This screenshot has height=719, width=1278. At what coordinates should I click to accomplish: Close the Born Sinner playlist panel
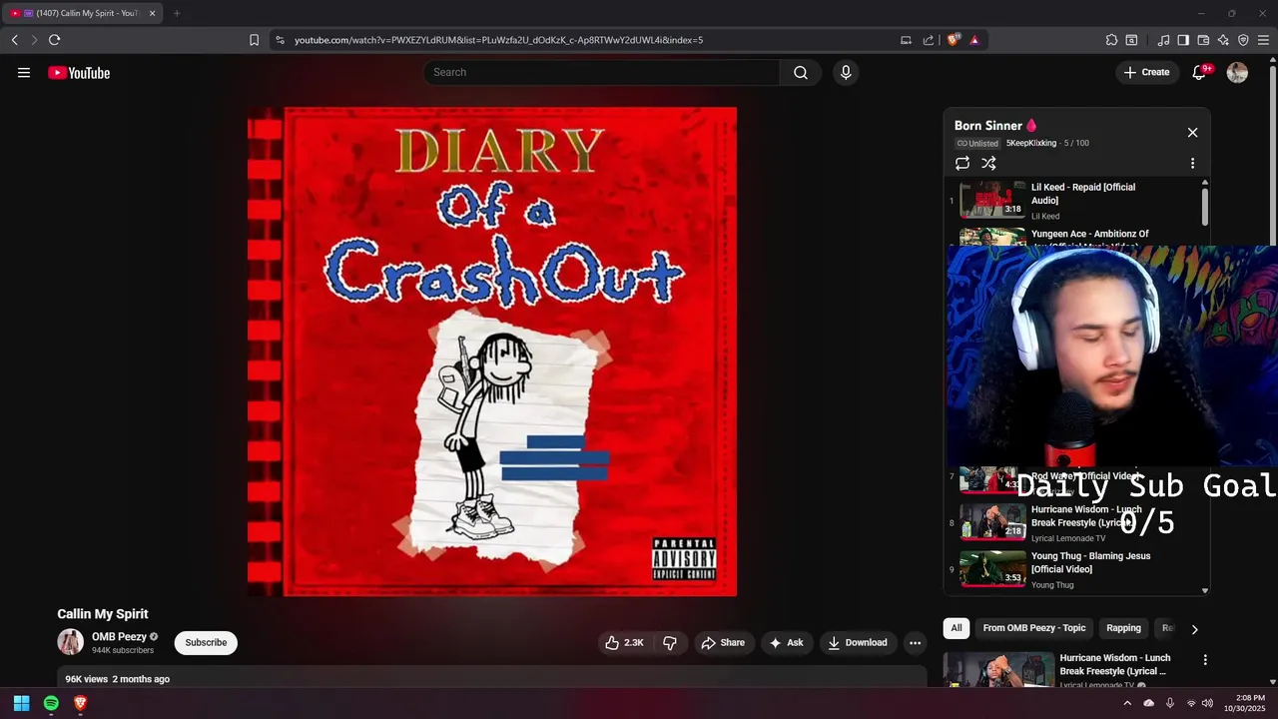[x=1192, y=132]
